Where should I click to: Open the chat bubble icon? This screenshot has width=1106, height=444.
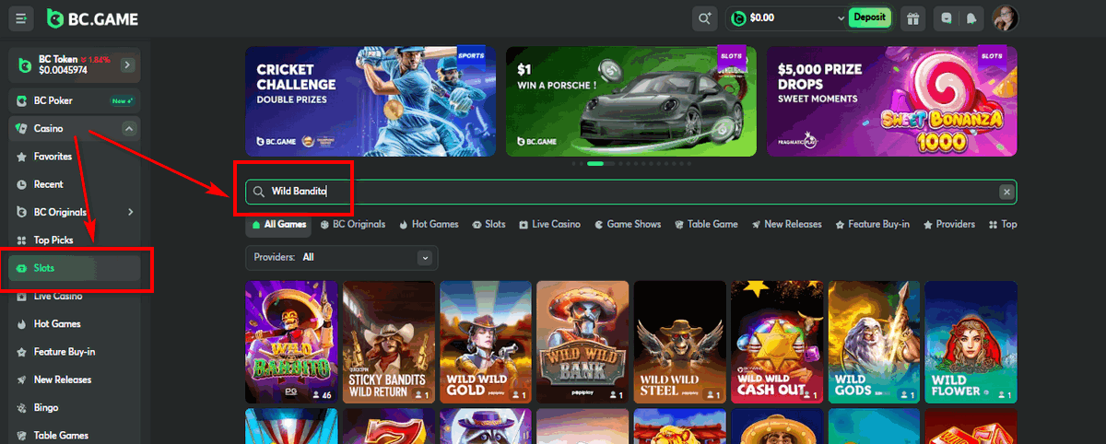point(945,18)
